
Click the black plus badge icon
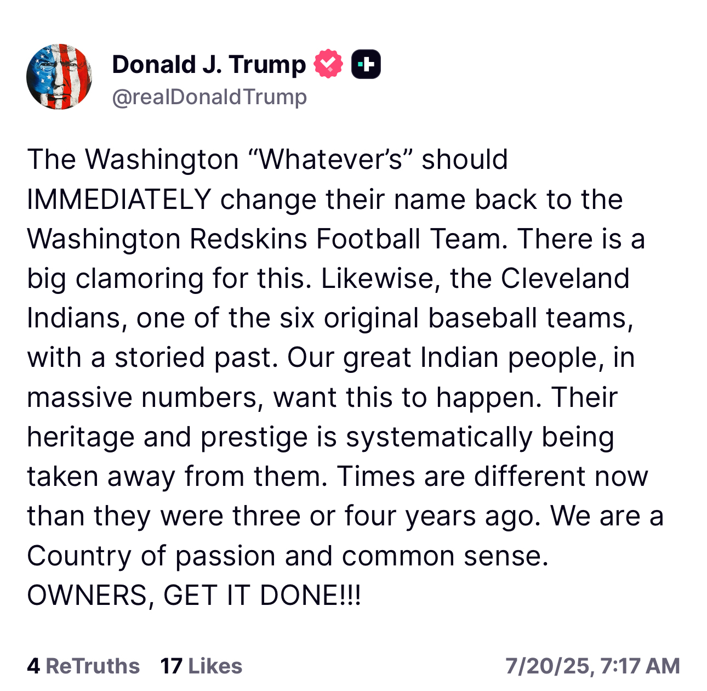pyautogui.click(x=366, y=64)
